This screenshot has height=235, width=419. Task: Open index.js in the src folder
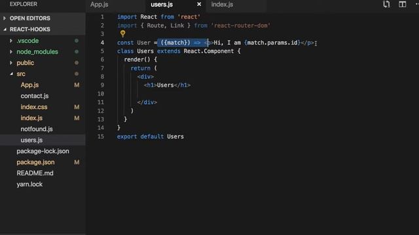[x=31, y=118]
